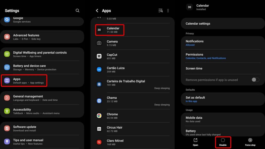
Task: Open the filter and search apps icon
Action: tap(161, 11)
